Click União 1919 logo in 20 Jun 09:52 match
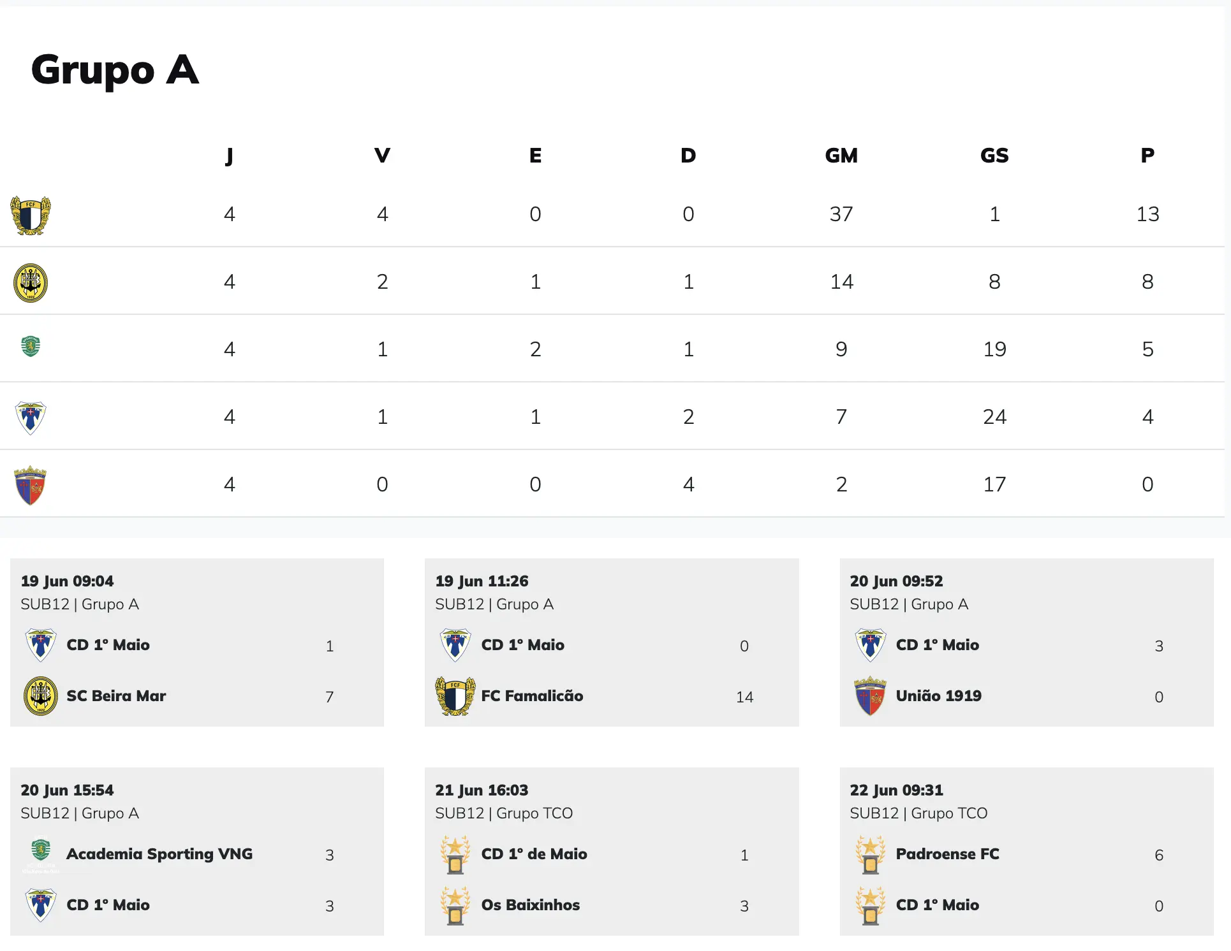1231x951 pixels. point(871,696)
